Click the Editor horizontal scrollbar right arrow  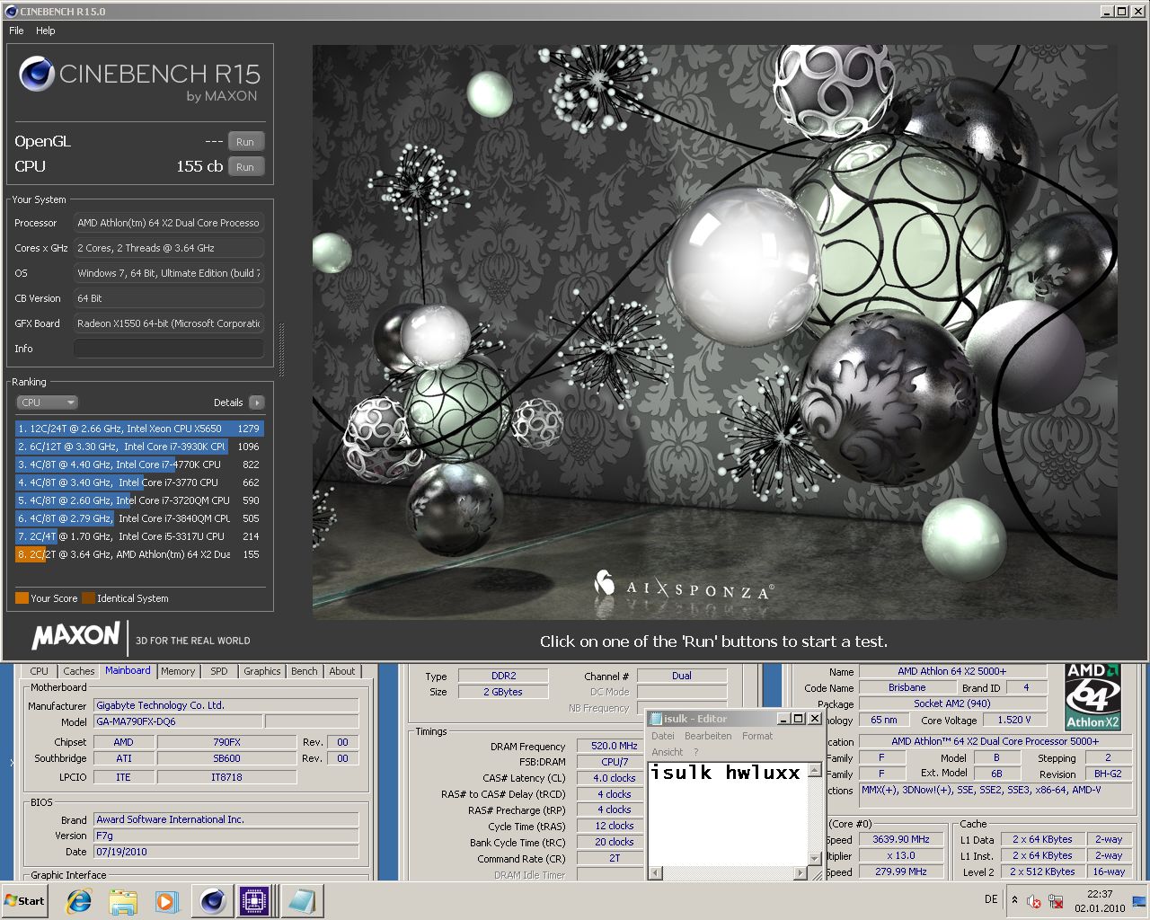pos(801,872)
